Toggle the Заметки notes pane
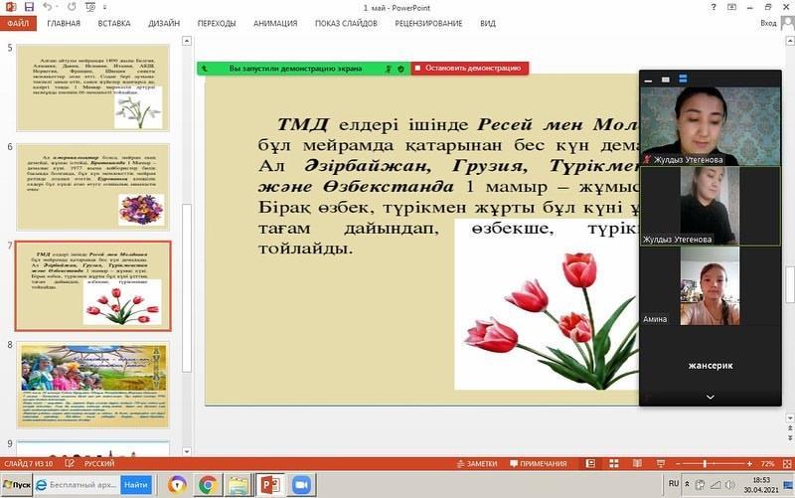Screen dimensions: 795x498 click(476, 464)
